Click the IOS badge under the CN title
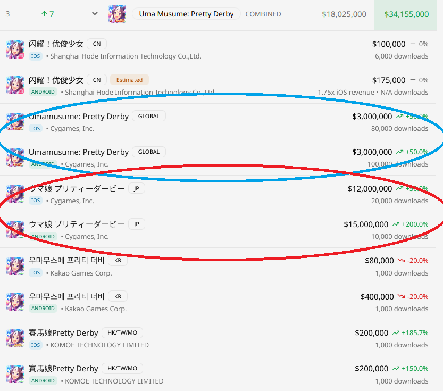This screenshot has height=391, width=443. [x=35, y=56]
